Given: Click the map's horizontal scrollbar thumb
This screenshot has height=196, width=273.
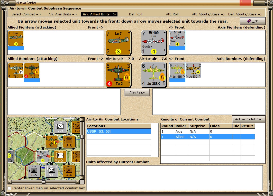Looking at the screenshot, I should point(44,182).
